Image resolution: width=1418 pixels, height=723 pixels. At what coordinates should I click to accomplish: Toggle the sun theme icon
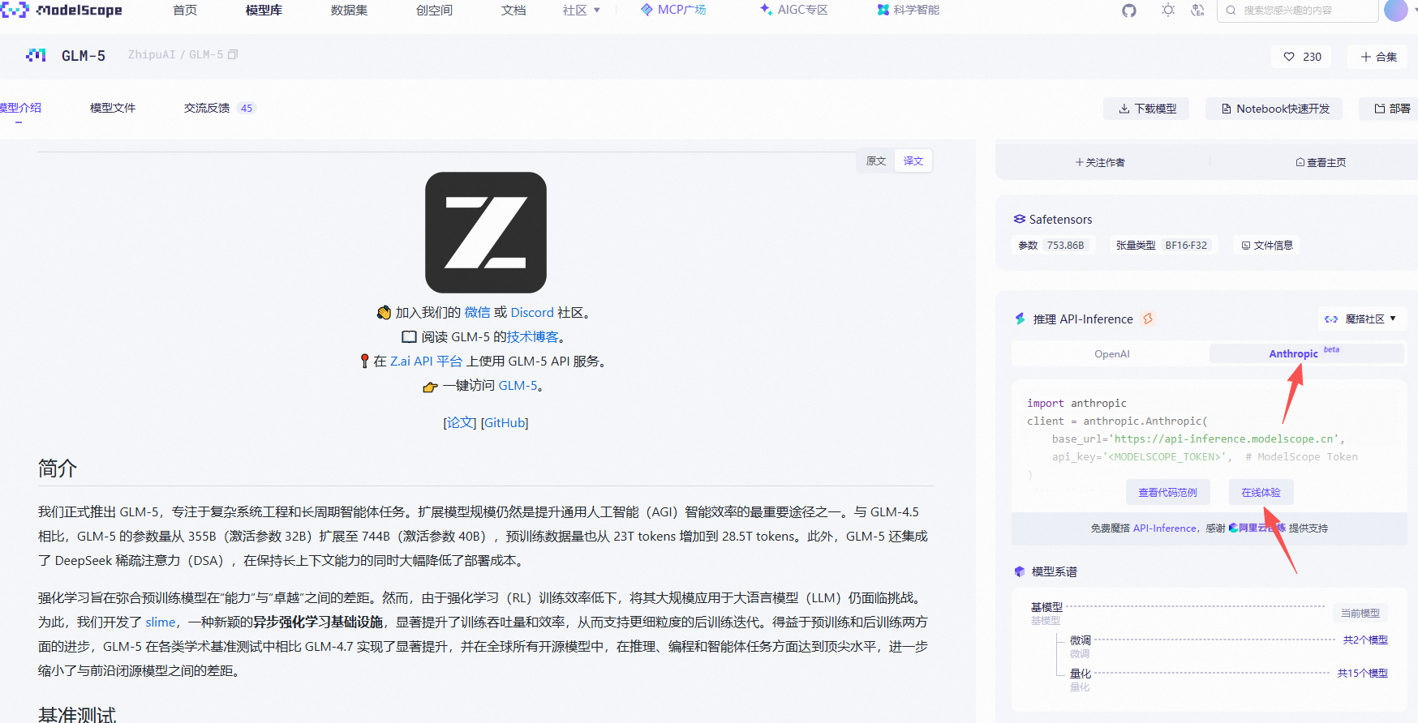[x=1168, y=11]
